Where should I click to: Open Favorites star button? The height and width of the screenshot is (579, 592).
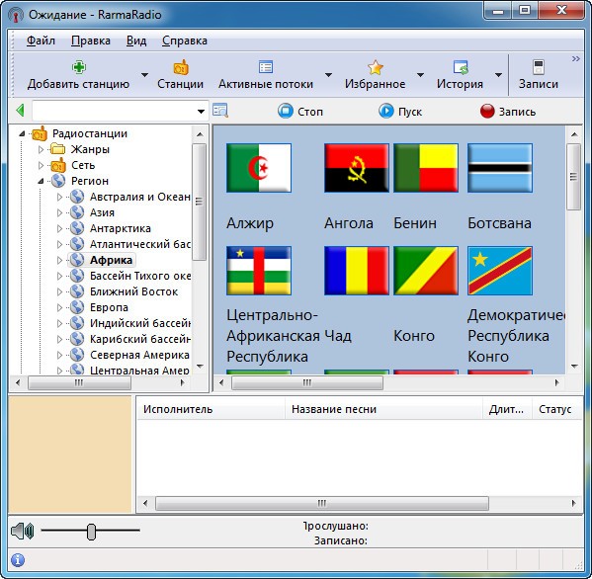click(x=375, y=75)
